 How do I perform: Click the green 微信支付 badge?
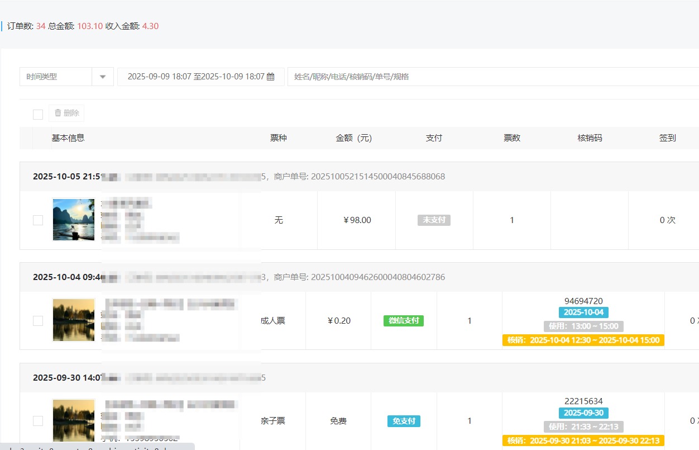coord(404,321)
